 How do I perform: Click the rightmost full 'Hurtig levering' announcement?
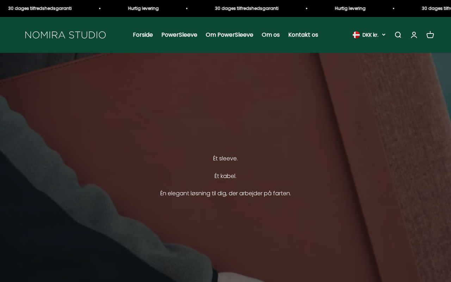[350, 8]
